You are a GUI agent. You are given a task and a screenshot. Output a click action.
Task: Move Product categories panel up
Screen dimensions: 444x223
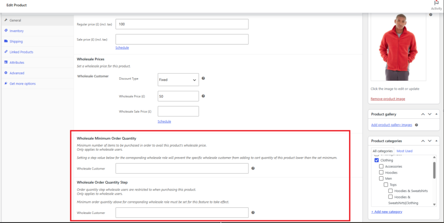click(x=423, y=141)
